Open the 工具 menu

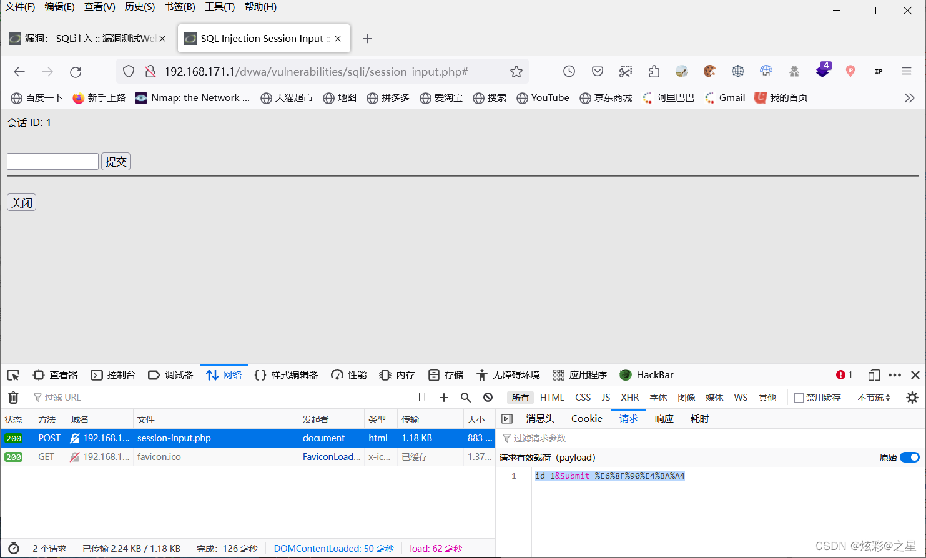pyautogui.click(x=220, y=7)
